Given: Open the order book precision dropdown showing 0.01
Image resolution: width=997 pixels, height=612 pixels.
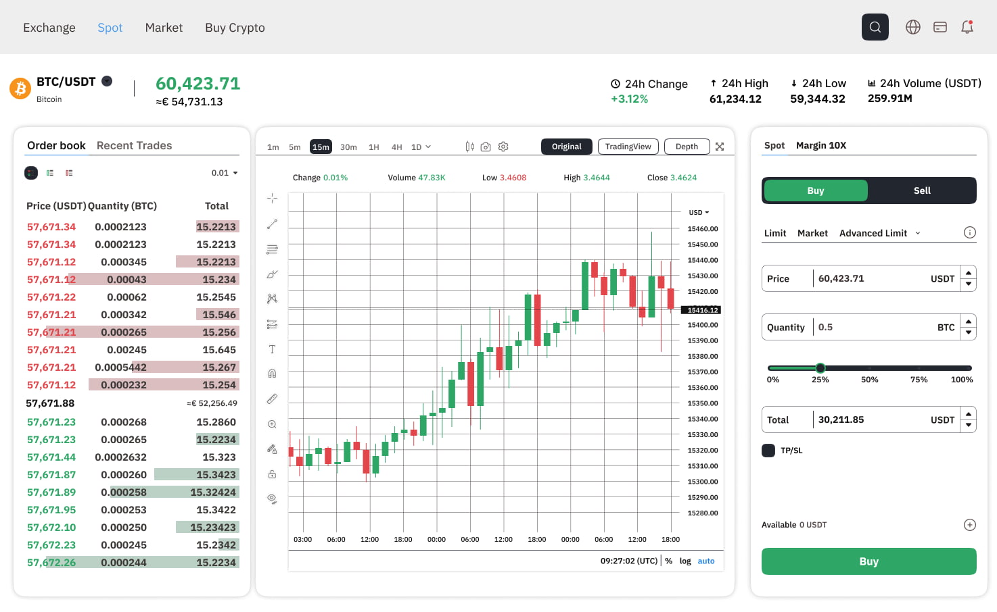Looking at the screenshot, I should pyautogui.click(x=225, y=172).
